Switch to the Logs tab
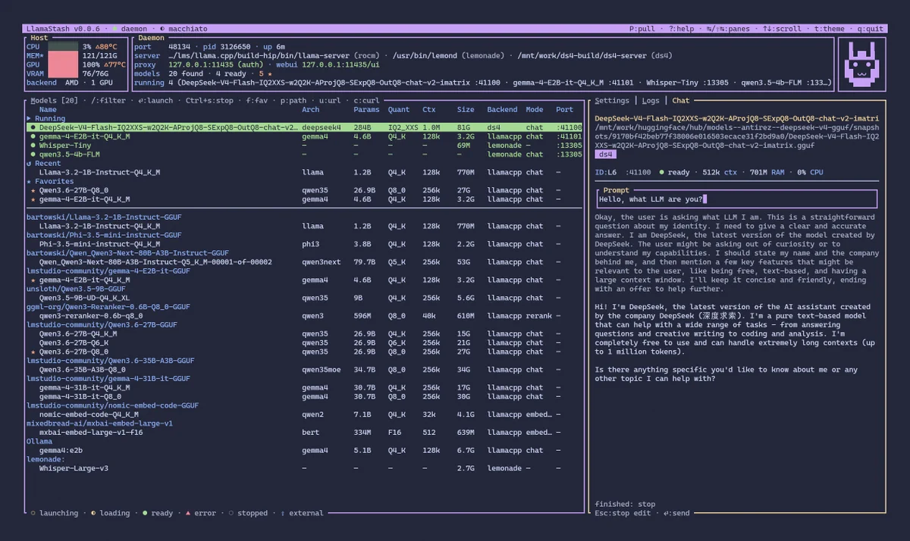This screenshot has height=541, width=910. tap(651, 100)
